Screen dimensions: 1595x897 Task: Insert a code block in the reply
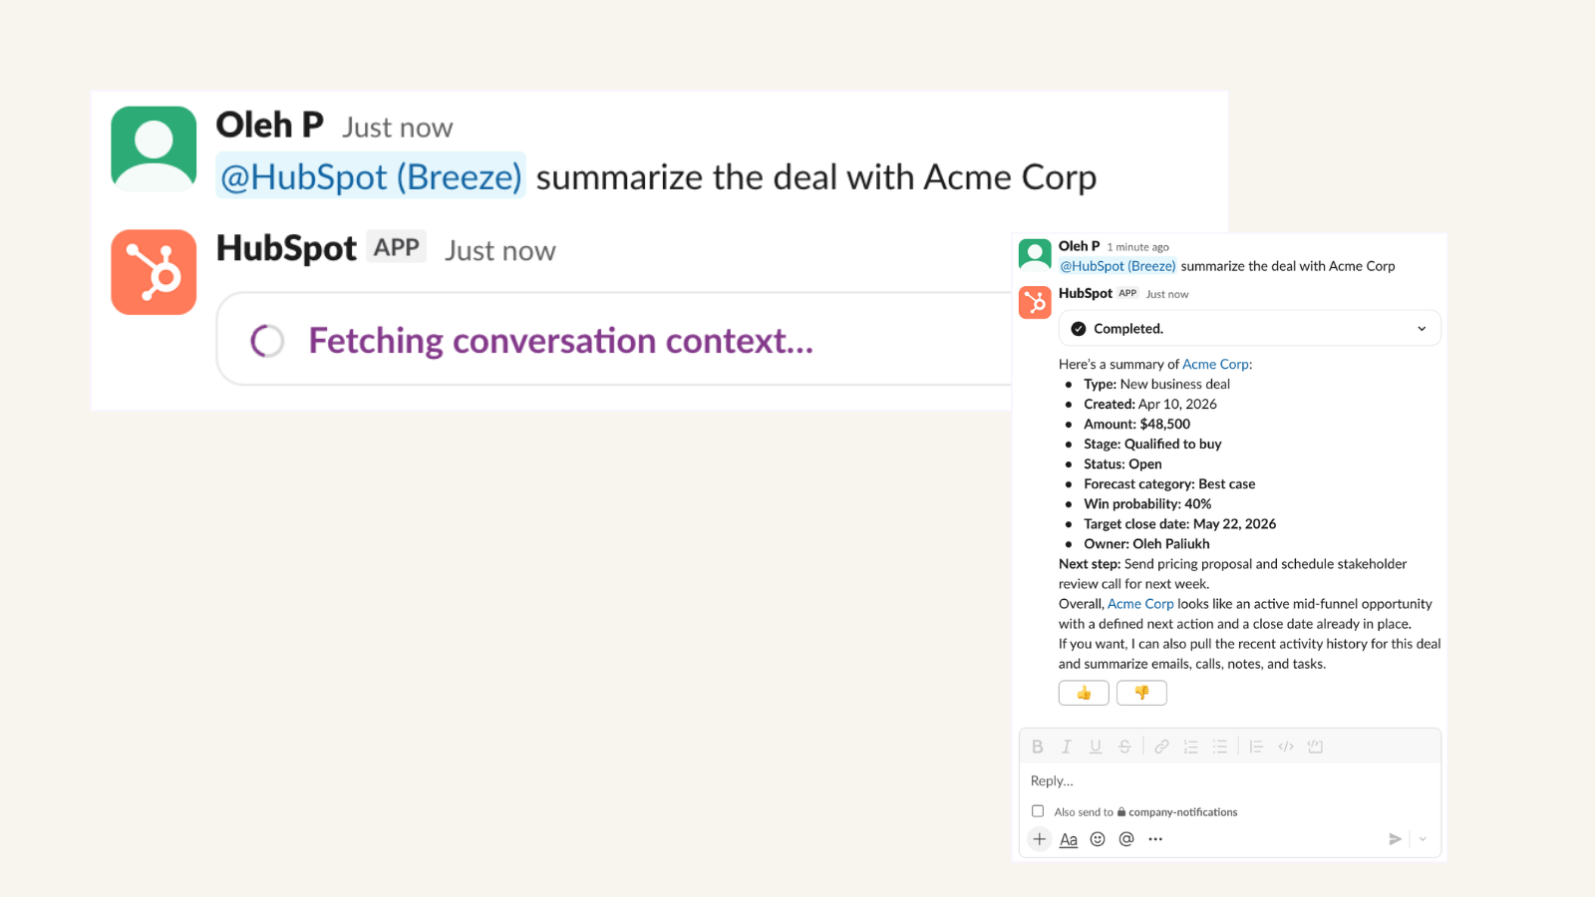coord(1315,747)
